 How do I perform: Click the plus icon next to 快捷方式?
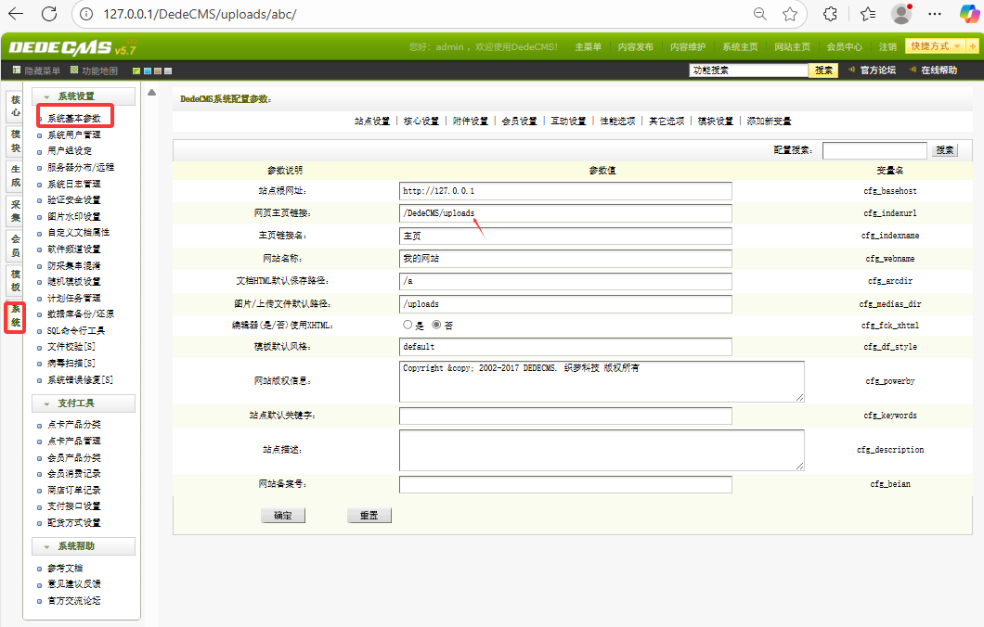(x=973, y=46)
